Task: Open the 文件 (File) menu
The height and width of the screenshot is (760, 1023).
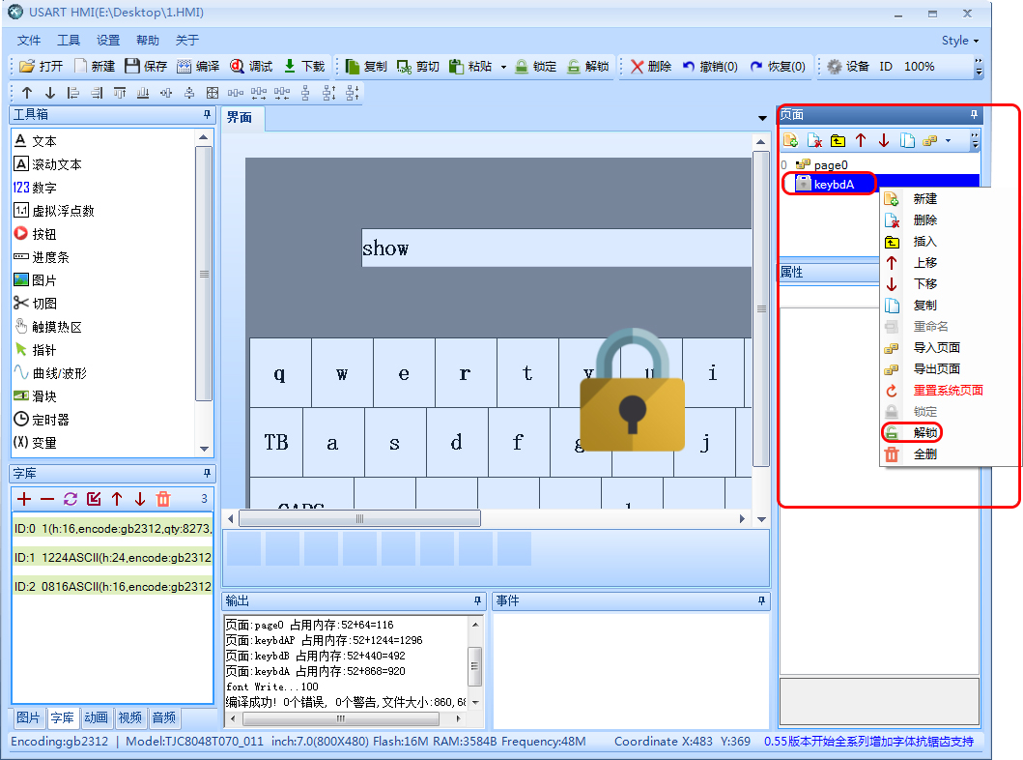Action: [x=29, y=41]
